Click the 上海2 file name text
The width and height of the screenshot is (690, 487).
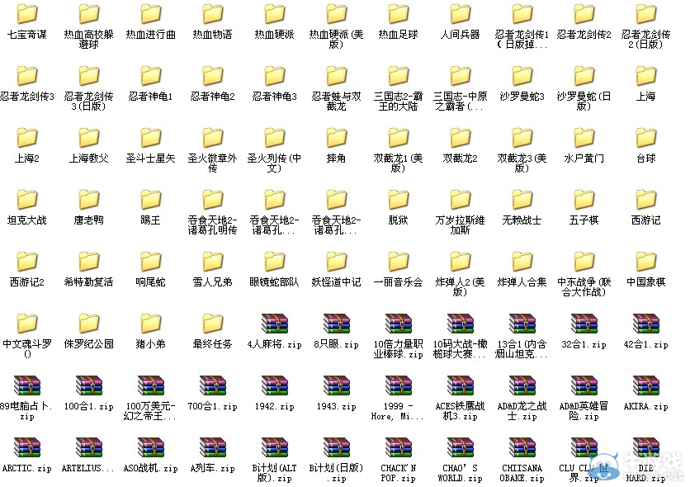coord(27,158)
